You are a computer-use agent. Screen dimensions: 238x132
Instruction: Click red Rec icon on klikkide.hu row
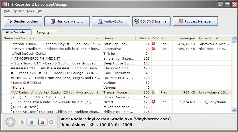(x=154, y=102)
